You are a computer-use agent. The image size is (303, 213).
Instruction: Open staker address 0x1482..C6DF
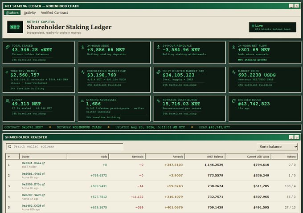click(x=32, y=206)
